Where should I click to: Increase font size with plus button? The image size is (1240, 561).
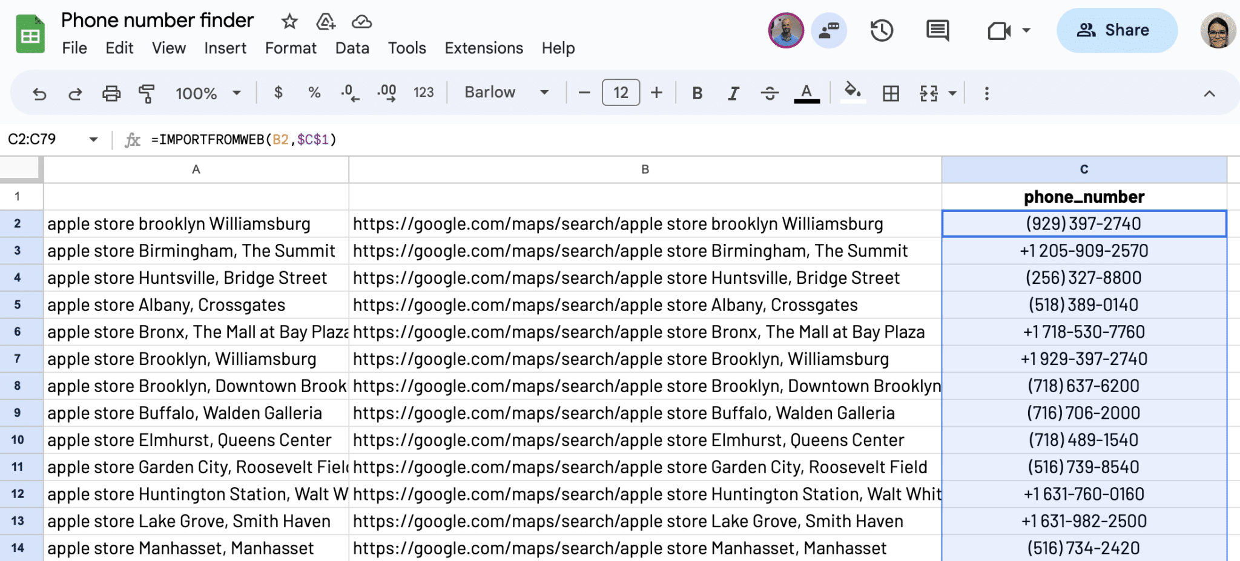pos(657,93)
